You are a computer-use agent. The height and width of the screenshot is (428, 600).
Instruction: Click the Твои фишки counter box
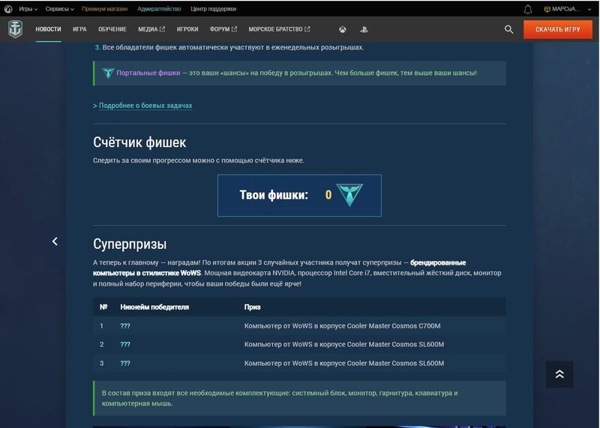tap(299, 195)
